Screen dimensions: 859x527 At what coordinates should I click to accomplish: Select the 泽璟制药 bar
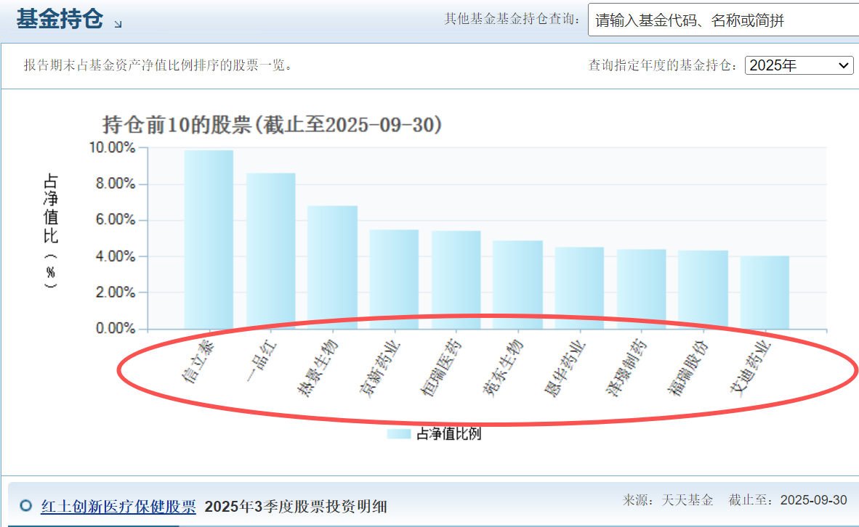point(642,289)
